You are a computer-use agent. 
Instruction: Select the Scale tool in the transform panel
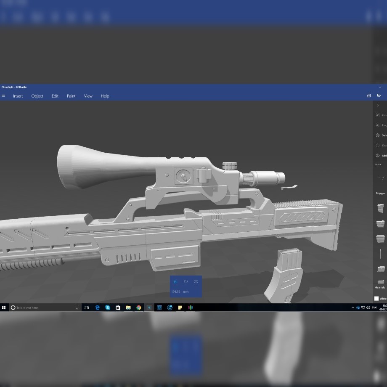[x=196, y=281]
